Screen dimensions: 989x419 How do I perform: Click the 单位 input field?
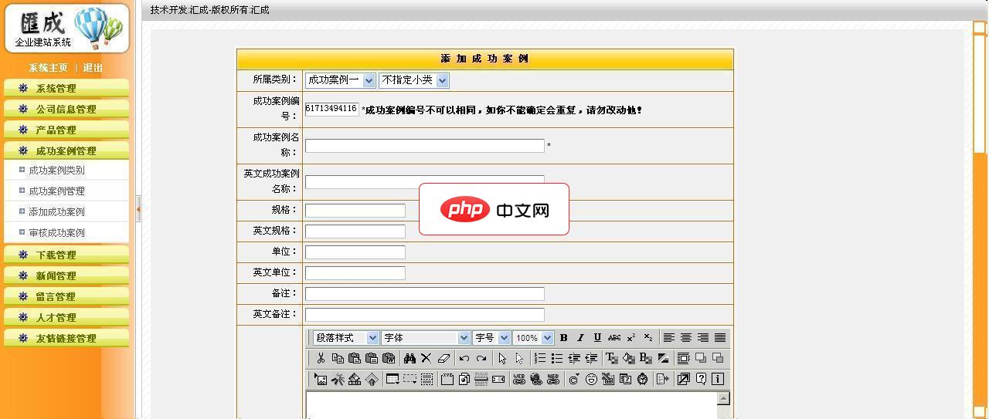(x=355, y=252)
